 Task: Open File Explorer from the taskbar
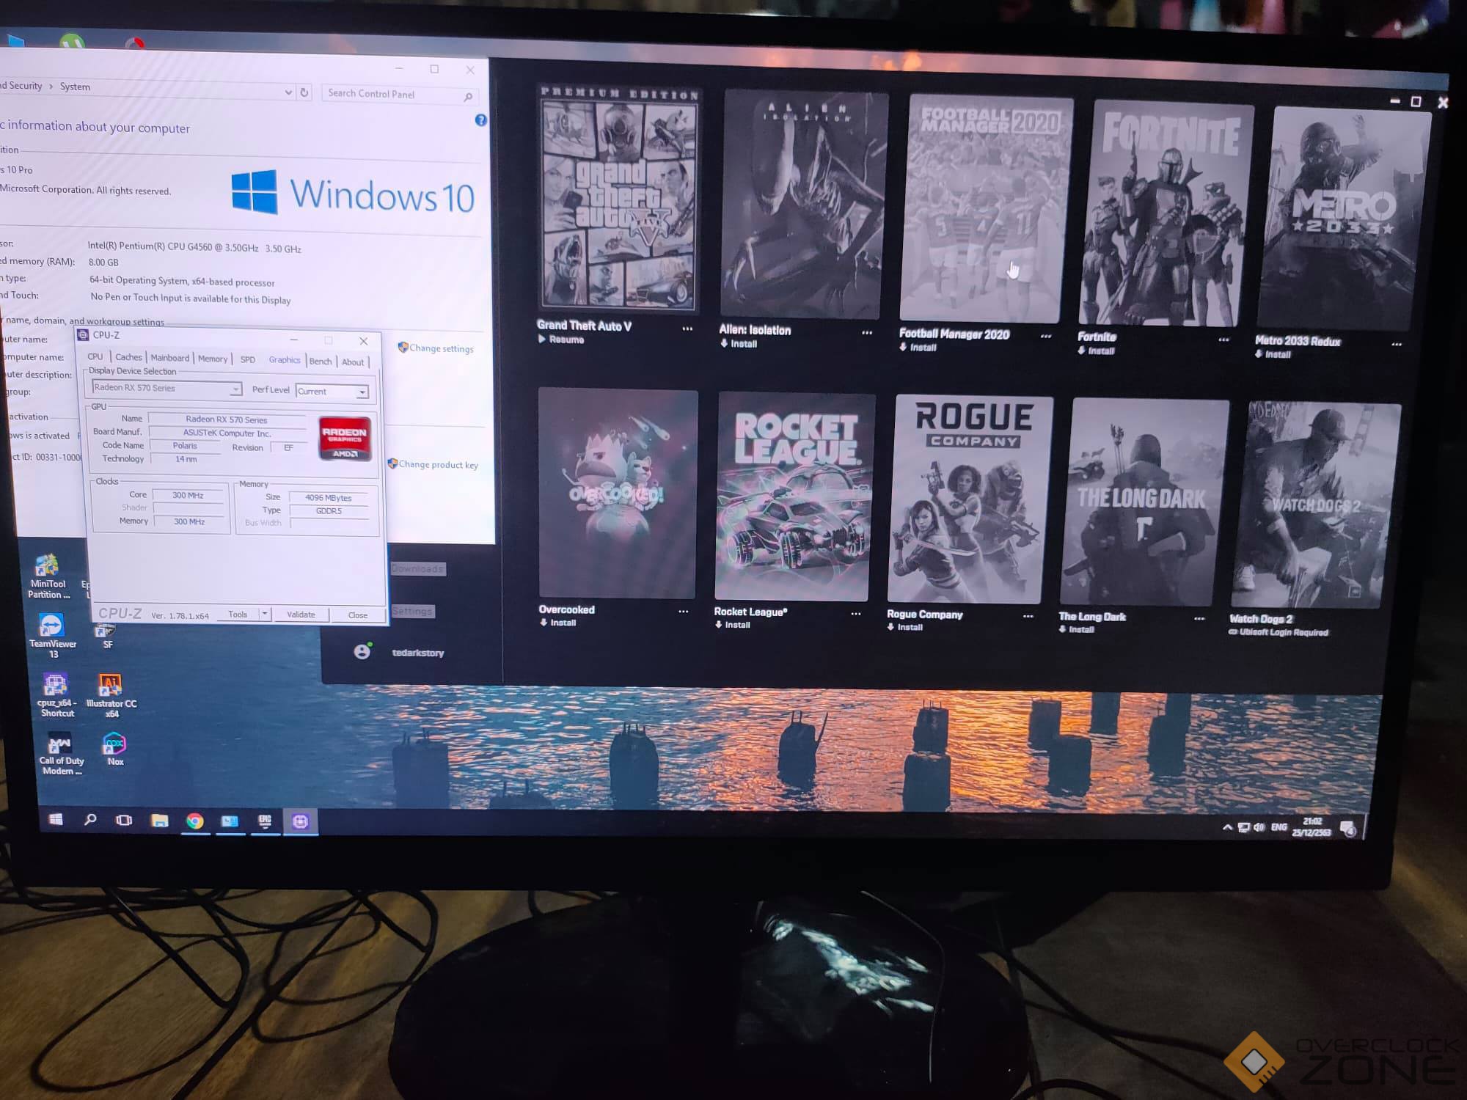(159, 820)
